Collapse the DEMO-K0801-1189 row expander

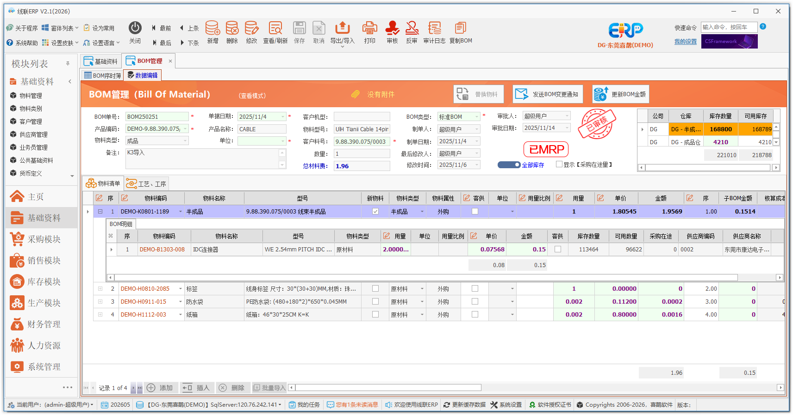click(x=100, y=212)
